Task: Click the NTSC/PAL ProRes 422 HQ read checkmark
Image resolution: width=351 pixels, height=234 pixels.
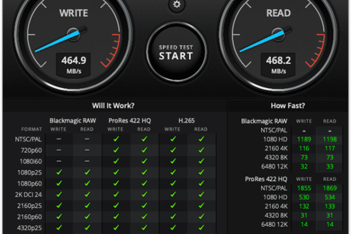Action: click(x=144, y=139)
